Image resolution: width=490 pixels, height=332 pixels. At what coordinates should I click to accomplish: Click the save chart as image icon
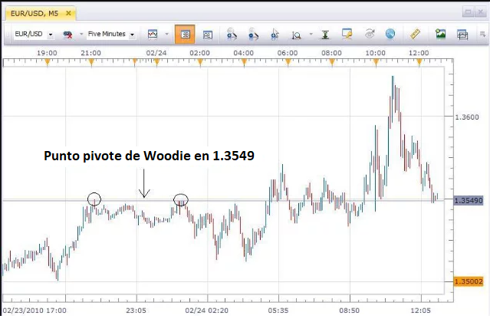441,34
